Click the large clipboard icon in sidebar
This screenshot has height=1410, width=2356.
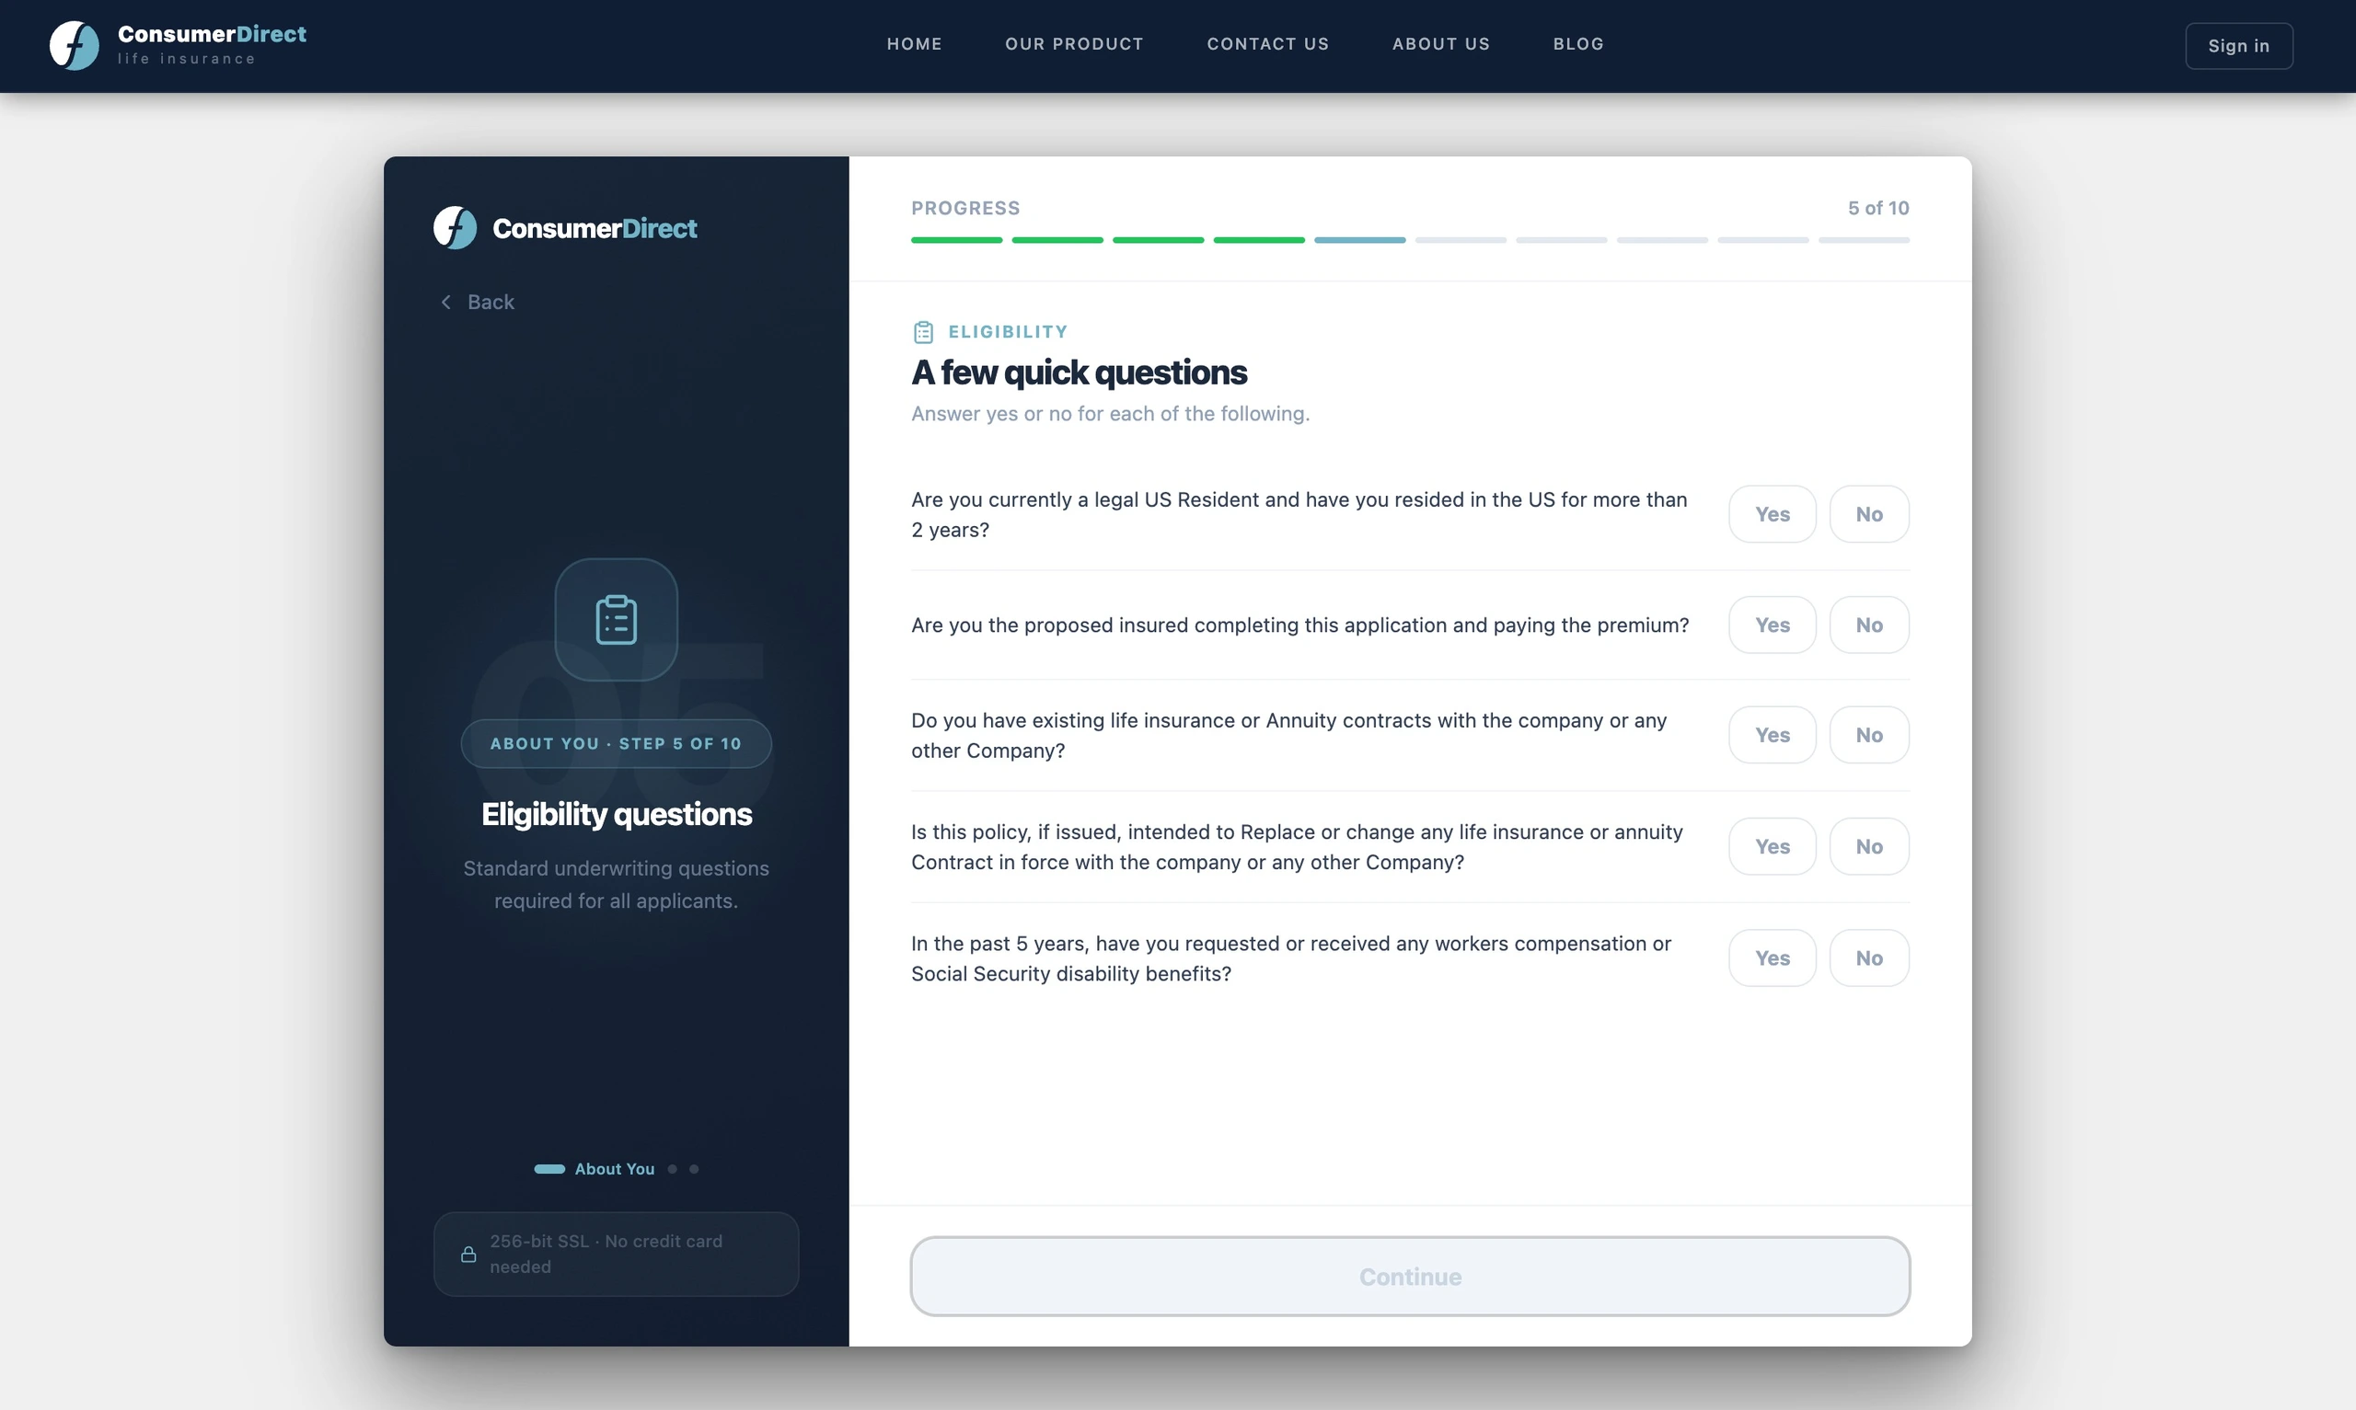[616, 620]
